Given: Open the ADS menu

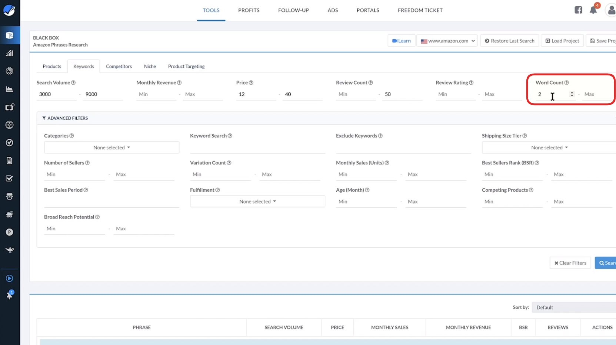Looking at the screenshot, I should 333,10.
